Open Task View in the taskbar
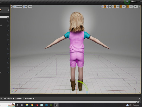The width and height of the screenshot is (142, 107). click(22, 105)
